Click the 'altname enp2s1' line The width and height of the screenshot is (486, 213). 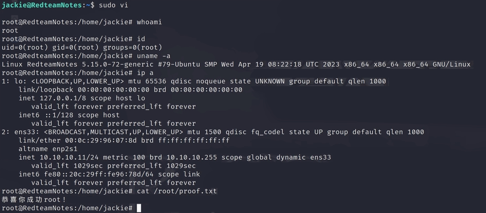pos(48,149)
